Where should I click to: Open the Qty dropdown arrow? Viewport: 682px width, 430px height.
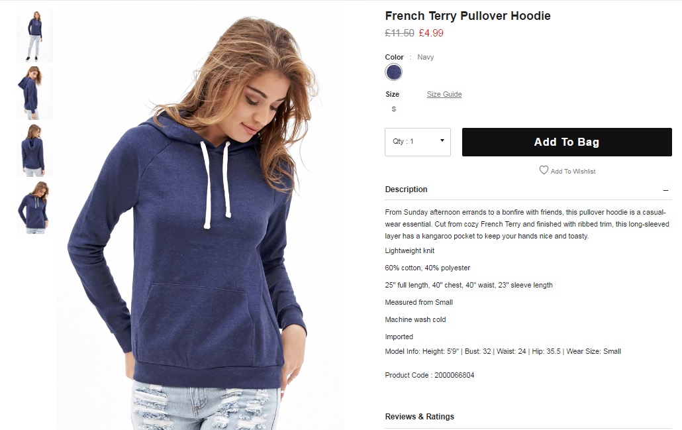pyautogui.click(x=442, y=140)
